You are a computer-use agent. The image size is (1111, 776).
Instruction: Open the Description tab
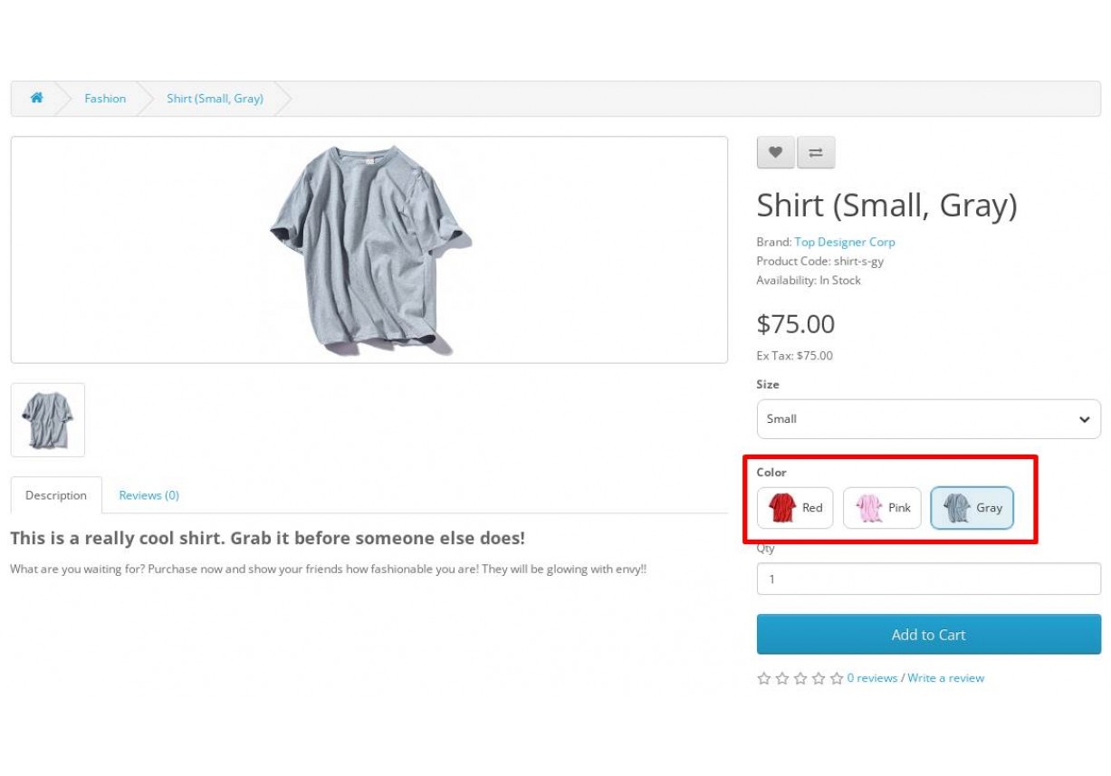point(56,495)
